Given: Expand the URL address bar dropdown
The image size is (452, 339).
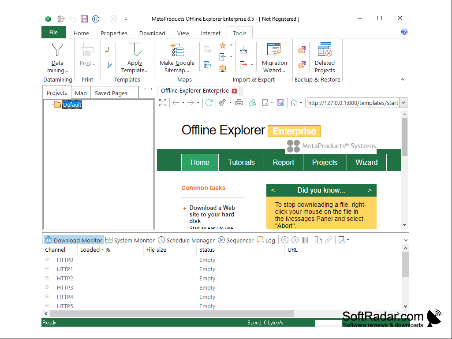Looking at the screenshot, I should coord(403,103).
